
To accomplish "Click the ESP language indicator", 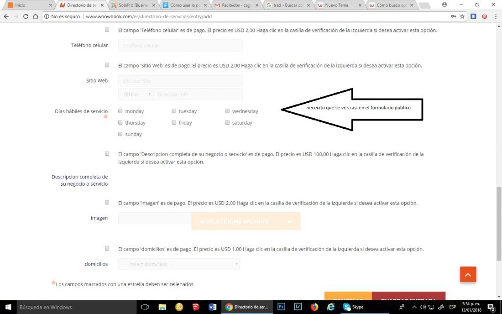I will [452, 307].
